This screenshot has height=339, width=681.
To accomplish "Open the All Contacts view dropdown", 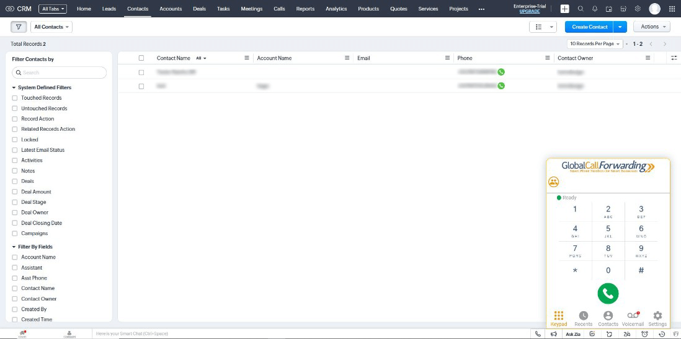I will pyautogui.click(x=51, y=27).
